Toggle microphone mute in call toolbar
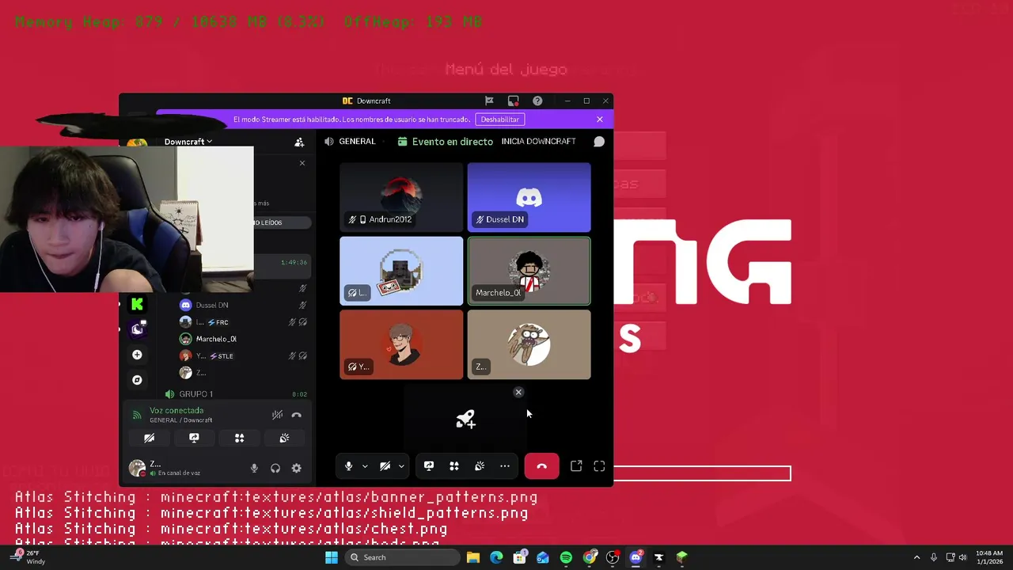Screen dimensions: 1013x570 (348, 466)
